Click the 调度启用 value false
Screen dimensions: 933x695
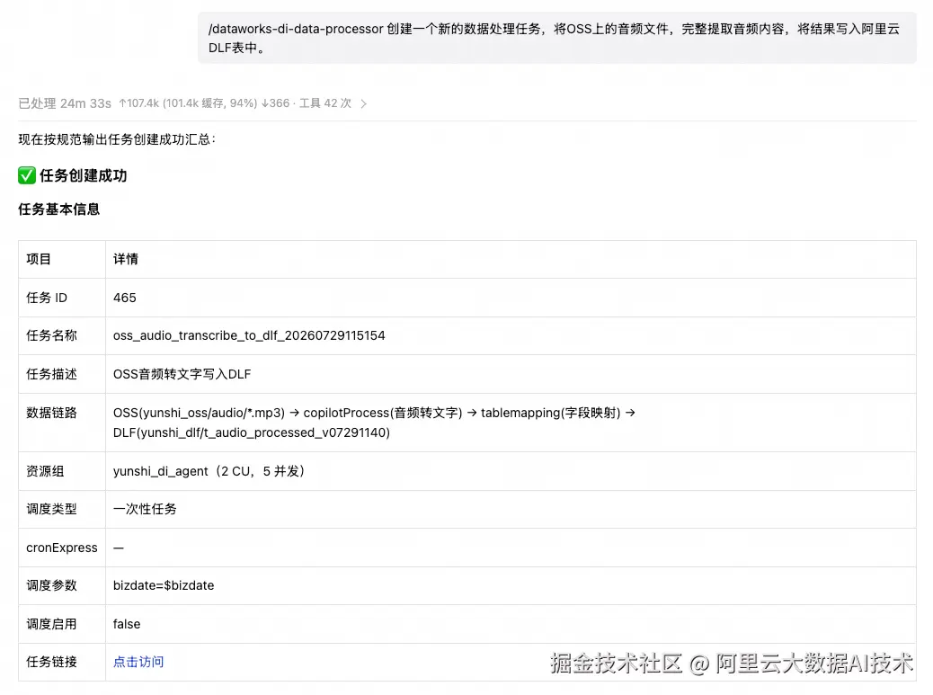(127, 624)
